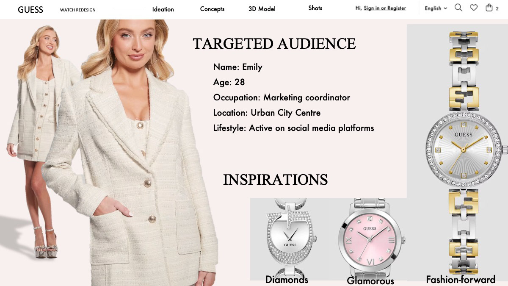Open the shopping bag icon

pos(489,8)
